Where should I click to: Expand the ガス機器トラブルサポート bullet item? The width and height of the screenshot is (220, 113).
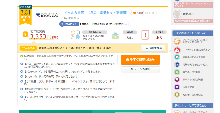pyautogui.click(x=21, y=81)
